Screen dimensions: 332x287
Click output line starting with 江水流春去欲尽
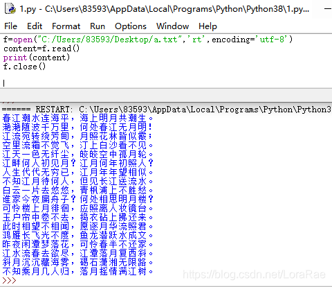point(77,253)
